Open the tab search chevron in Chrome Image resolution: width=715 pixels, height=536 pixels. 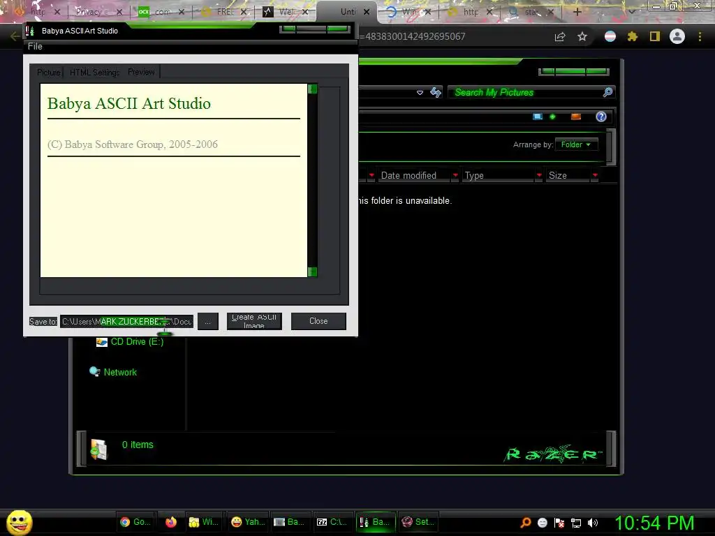click(x=631, y=12)
